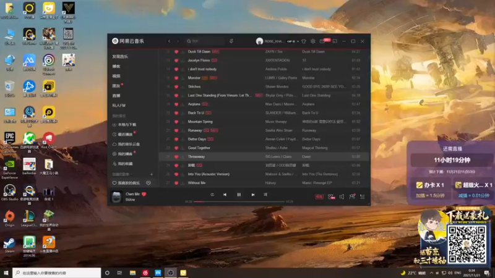Viewport: 495px width, 278px height.
Task: Toggle the heart for Throwaway
Action: pyautogui.click(x=176, y=157)
